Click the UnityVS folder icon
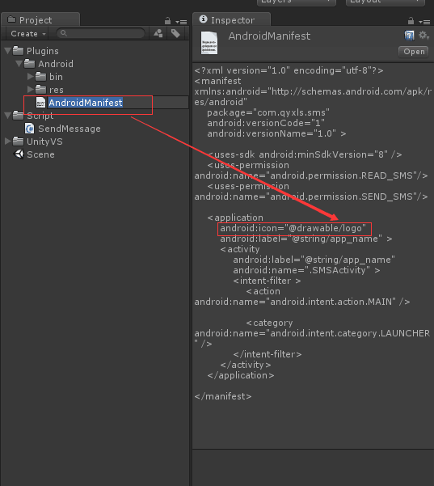 (x=18, y=142)
